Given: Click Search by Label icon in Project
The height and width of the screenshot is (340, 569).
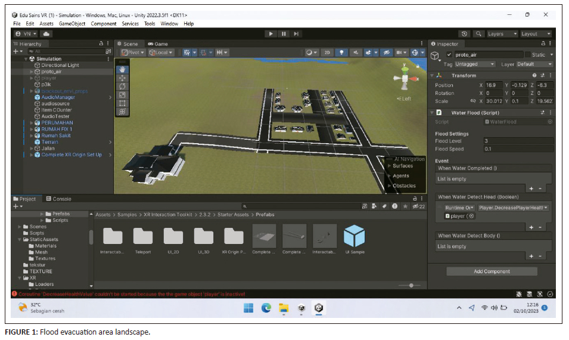Looking at the screenshot, I should [384, 206].
